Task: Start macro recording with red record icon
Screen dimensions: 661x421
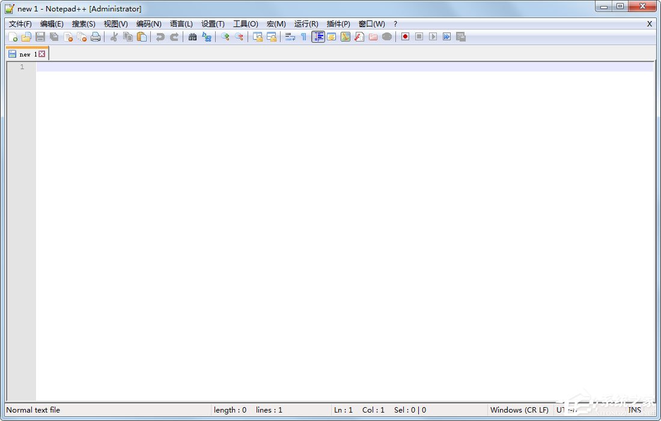Action: click(404, 37)
